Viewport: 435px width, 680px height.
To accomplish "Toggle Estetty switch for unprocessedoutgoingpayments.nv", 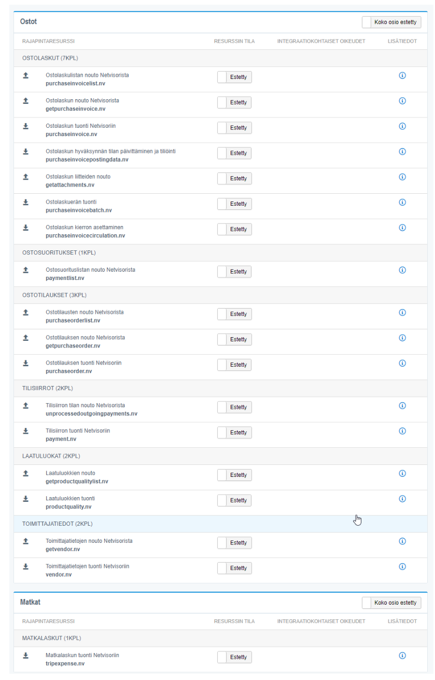I will pos(234,407).
